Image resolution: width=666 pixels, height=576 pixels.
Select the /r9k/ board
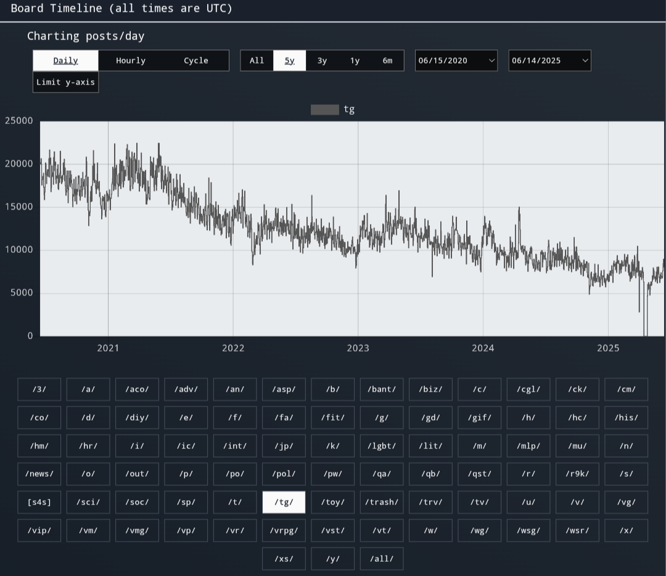(577, 474)
